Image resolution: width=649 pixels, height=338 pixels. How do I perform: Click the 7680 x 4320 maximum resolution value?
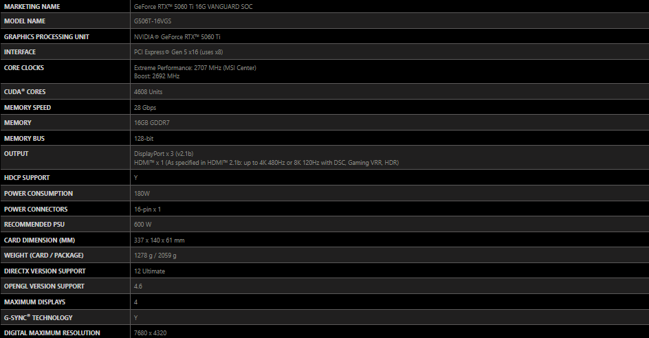click(x=151, y=333)
